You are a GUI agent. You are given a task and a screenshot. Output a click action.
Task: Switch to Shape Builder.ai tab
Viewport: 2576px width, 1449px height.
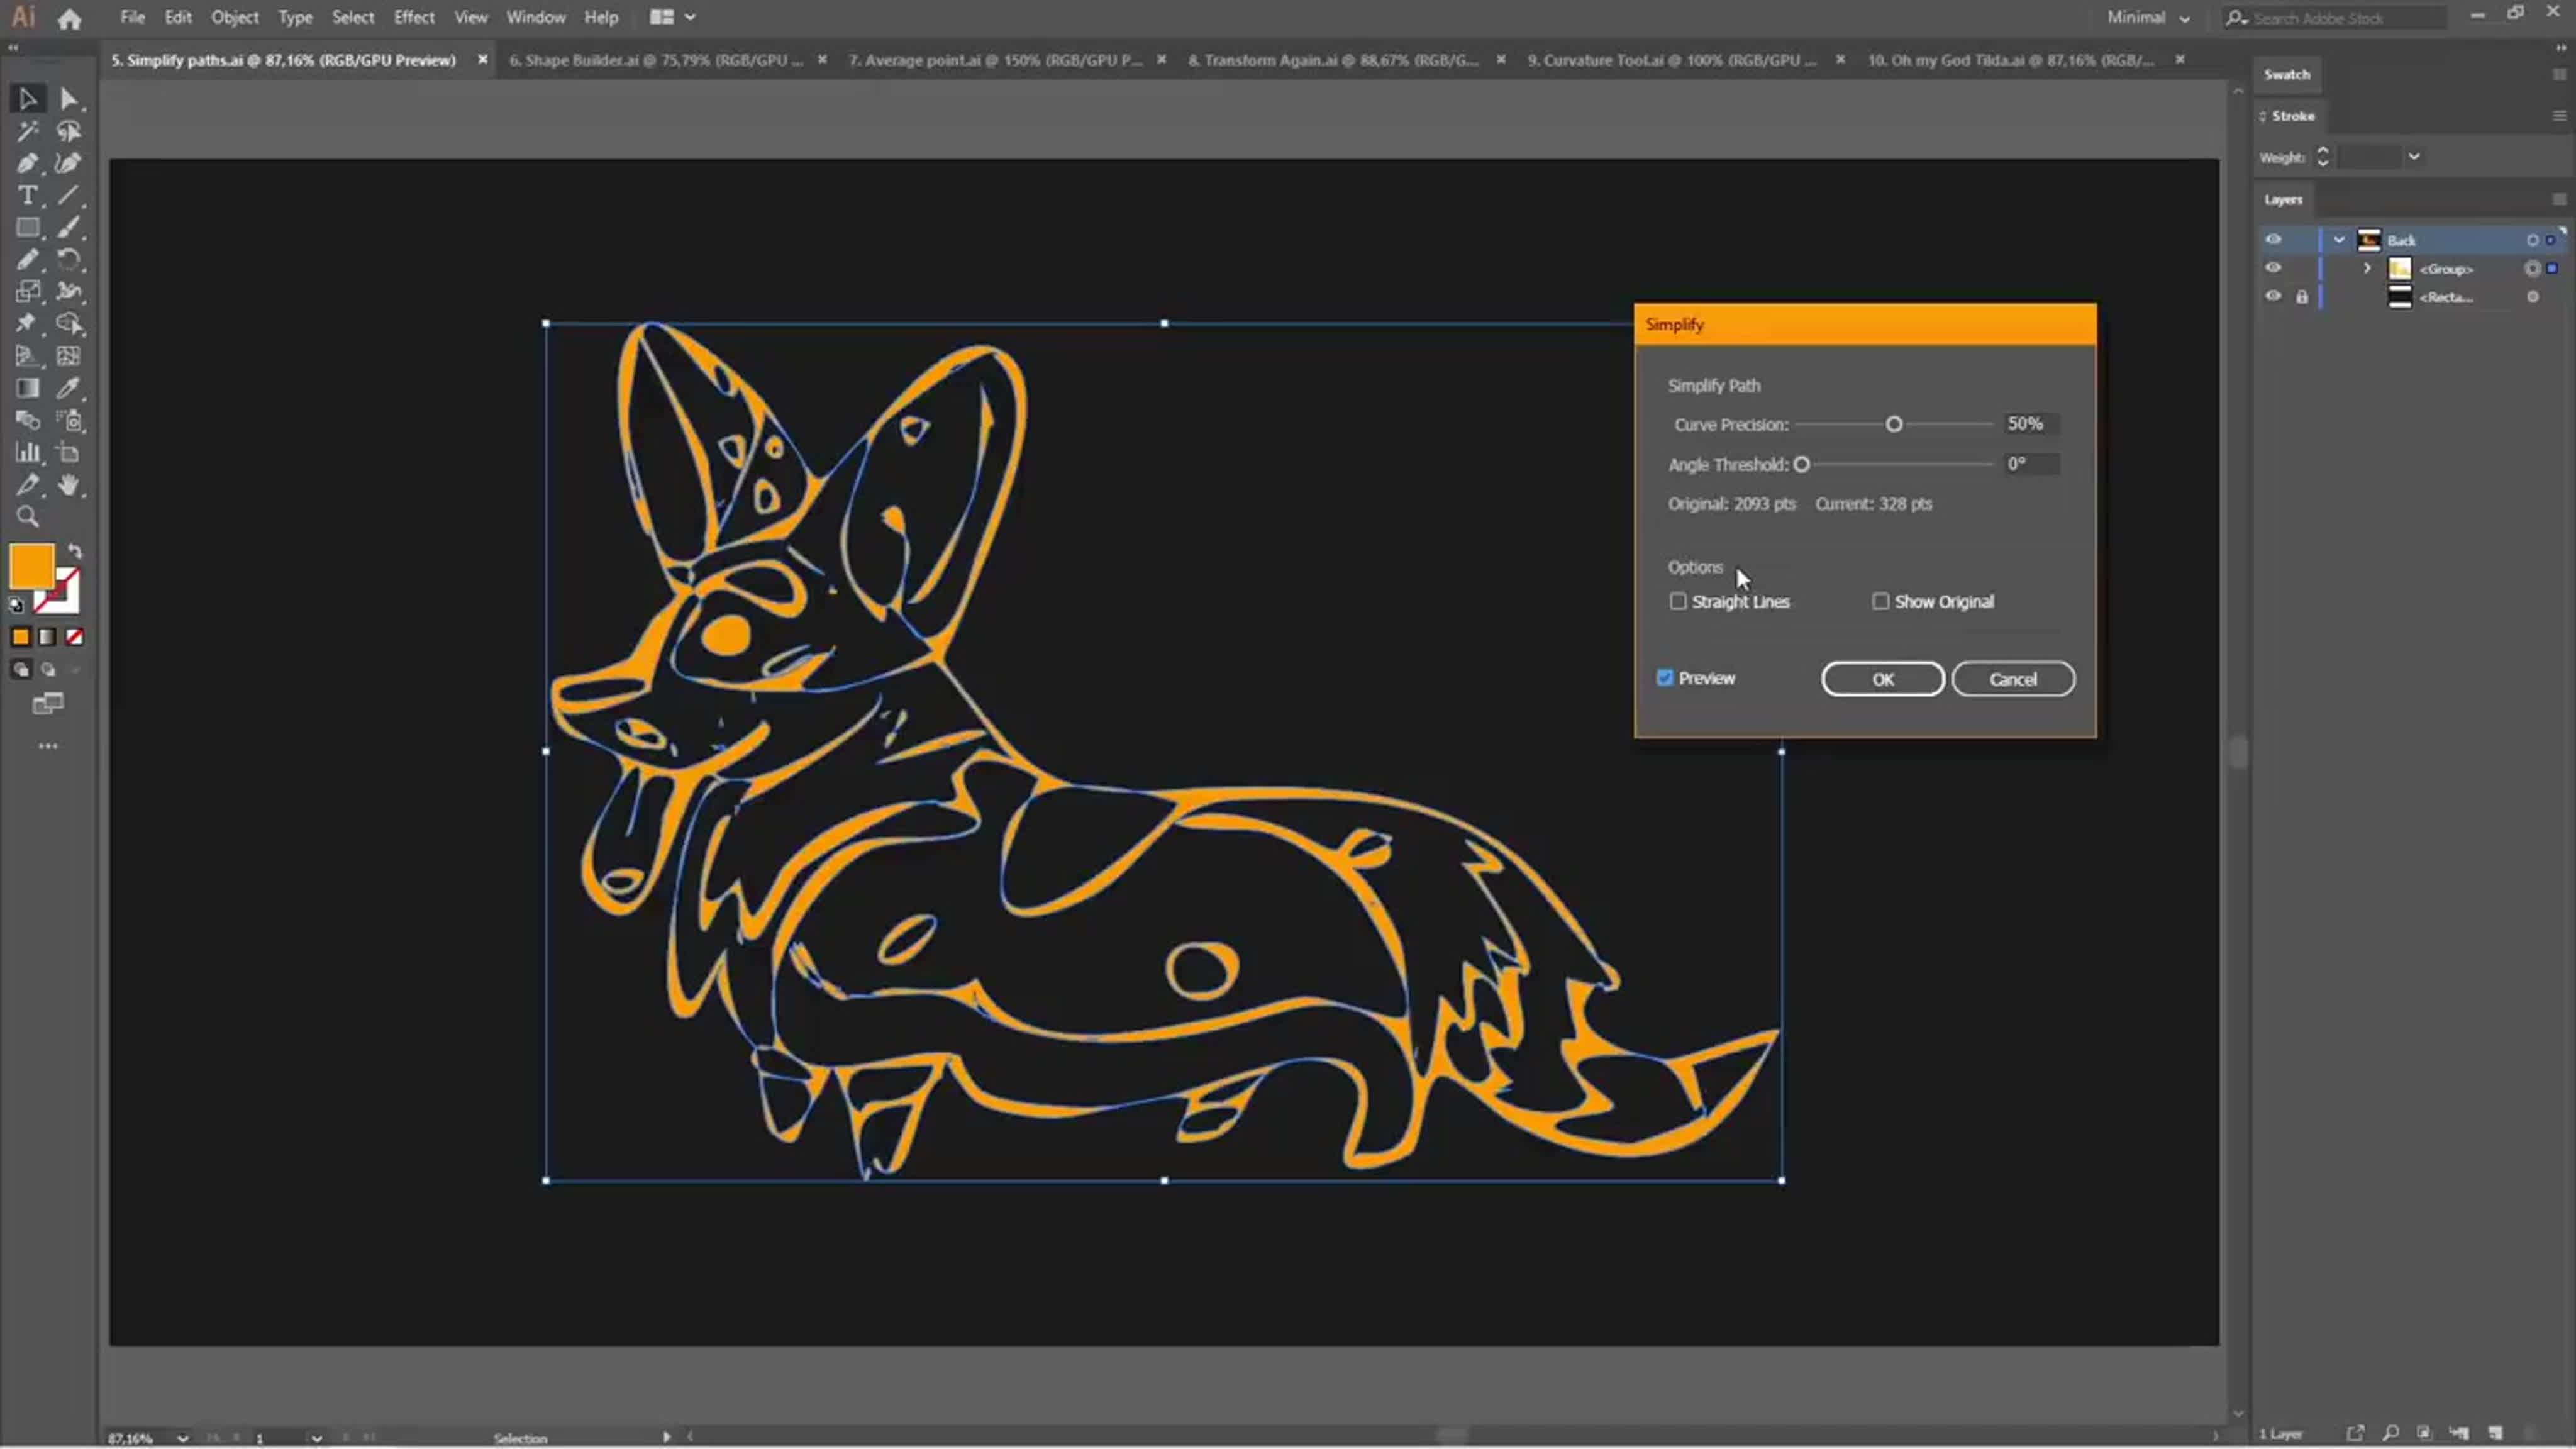[x=656, y=60]
